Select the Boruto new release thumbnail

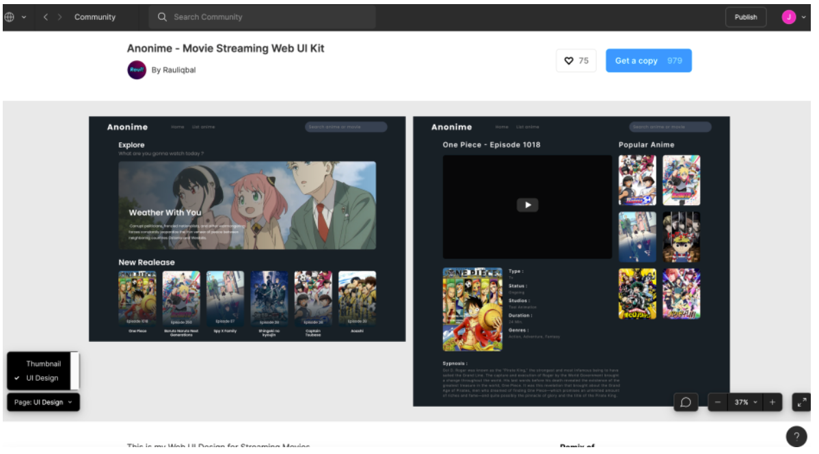click(181, 298)
